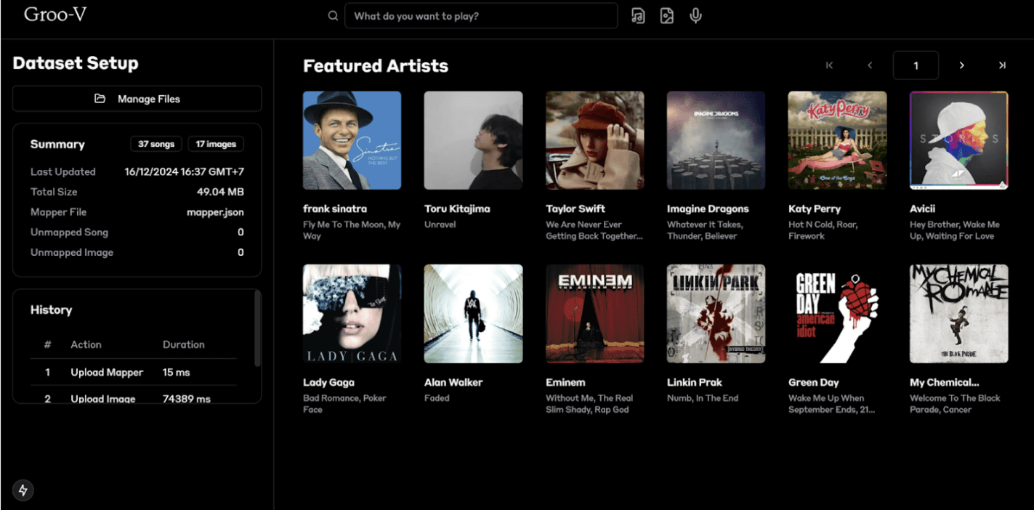
Task: Go to previous page with left chevron
Action: click(x=870, y=65)
